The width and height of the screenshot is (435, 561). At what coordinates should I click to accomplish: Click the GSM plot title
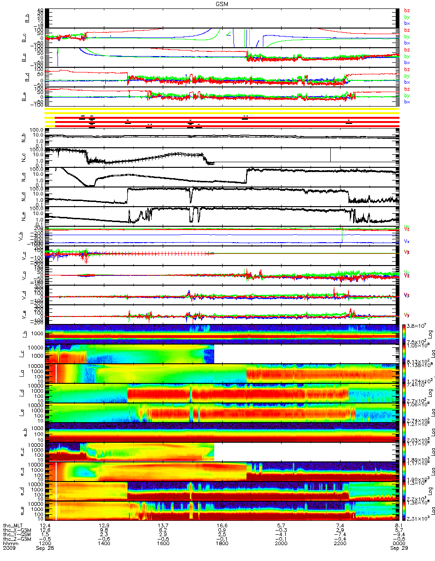(222, 3)
